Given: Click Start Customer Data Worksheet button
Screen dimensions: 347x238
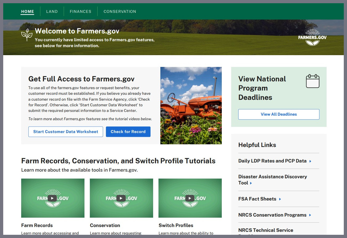Looking at the screenshot, I should [x=66, y=132].
